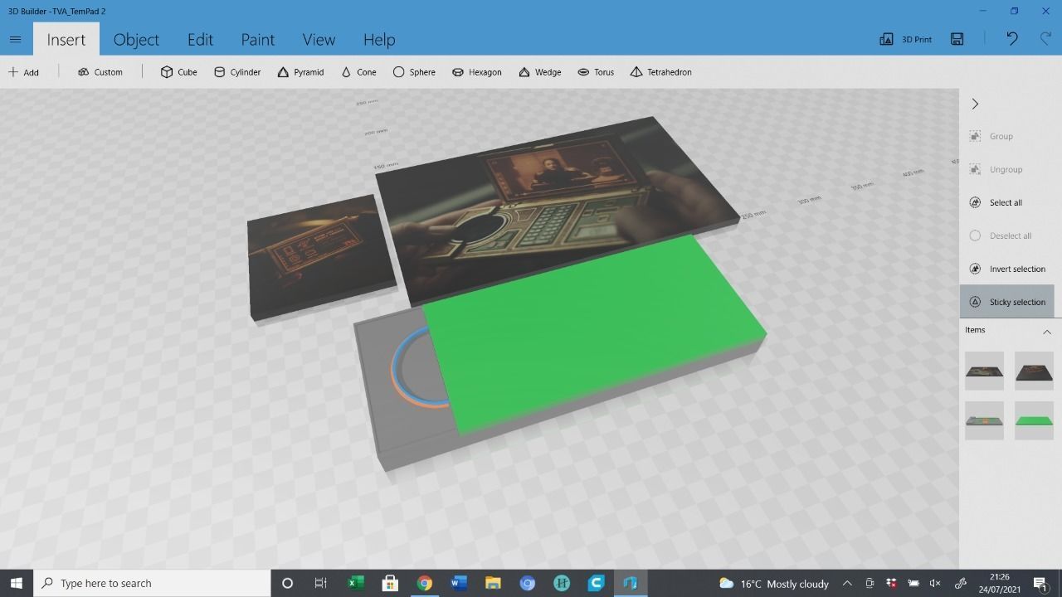Open the Help tab
The width and height of the screenshot is (1062, 597).
(379, 39)
